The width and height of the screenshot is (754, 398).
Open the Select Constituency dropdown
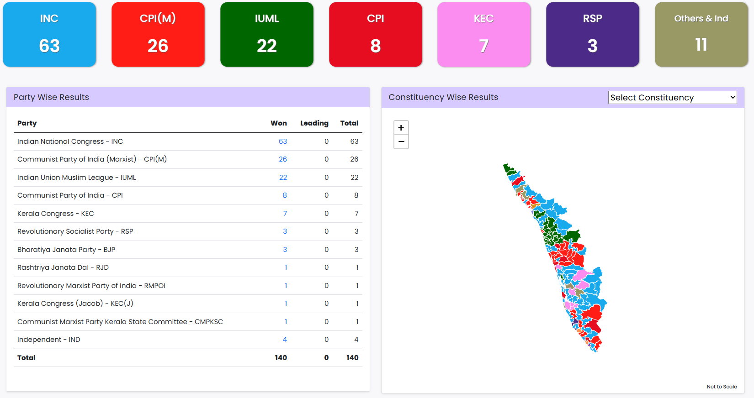(x=672, y=97)
